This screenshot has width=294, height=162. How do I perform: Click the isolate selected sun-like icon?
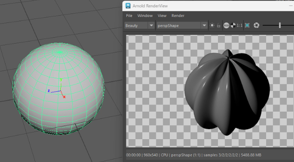click(212, 25)
